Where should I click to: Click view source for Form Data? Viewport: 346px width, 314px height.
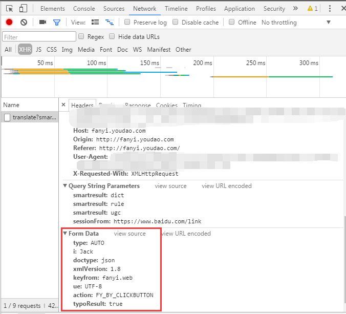130,234
